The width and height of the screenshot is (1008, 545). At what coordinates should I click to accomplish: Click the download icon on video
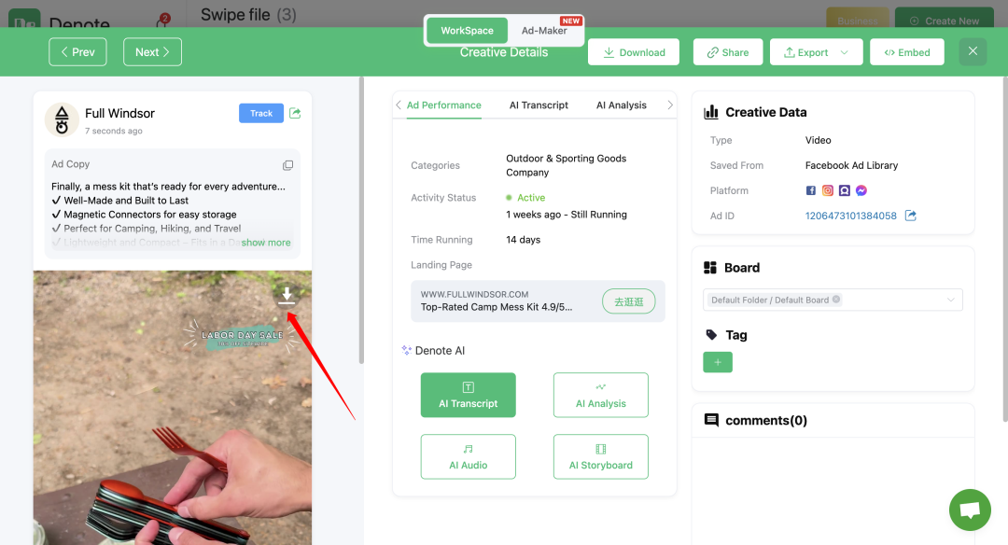pos(287,295)
